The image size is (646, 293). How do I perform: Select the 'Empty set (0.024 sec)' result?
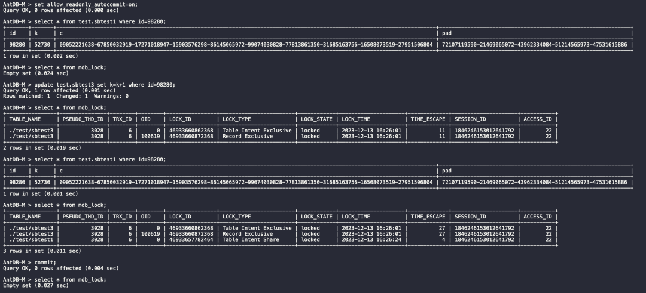35,73
